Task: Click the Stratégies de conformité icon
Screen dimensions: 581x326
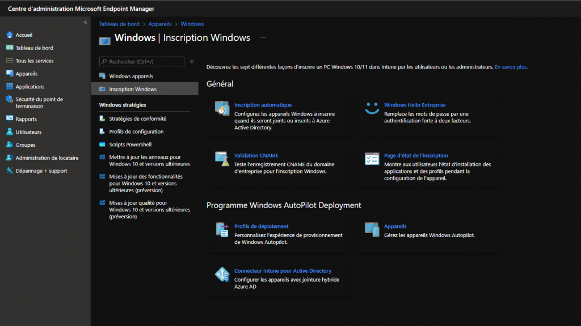Action: pyautogui.click(x=102, y=118)
